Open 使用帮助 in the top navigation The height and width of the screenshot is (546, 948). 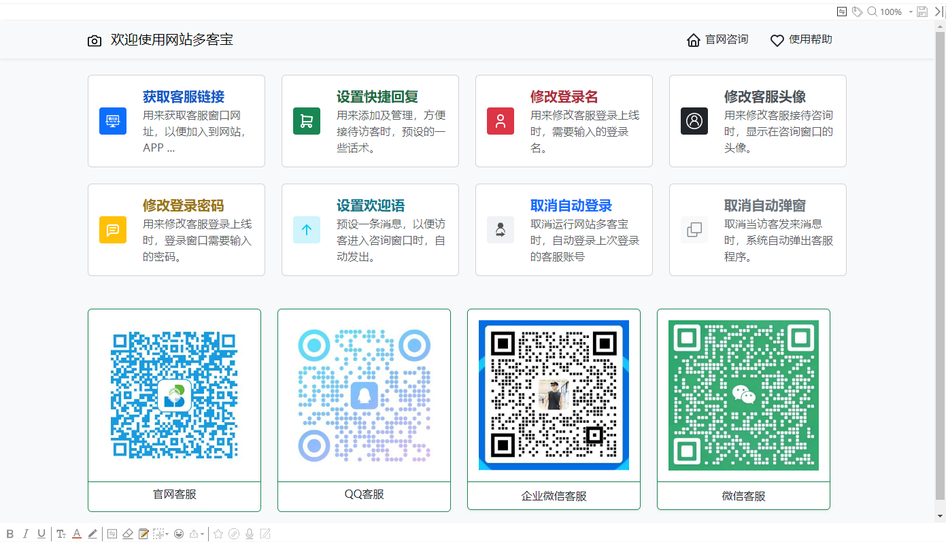(801, 40)
